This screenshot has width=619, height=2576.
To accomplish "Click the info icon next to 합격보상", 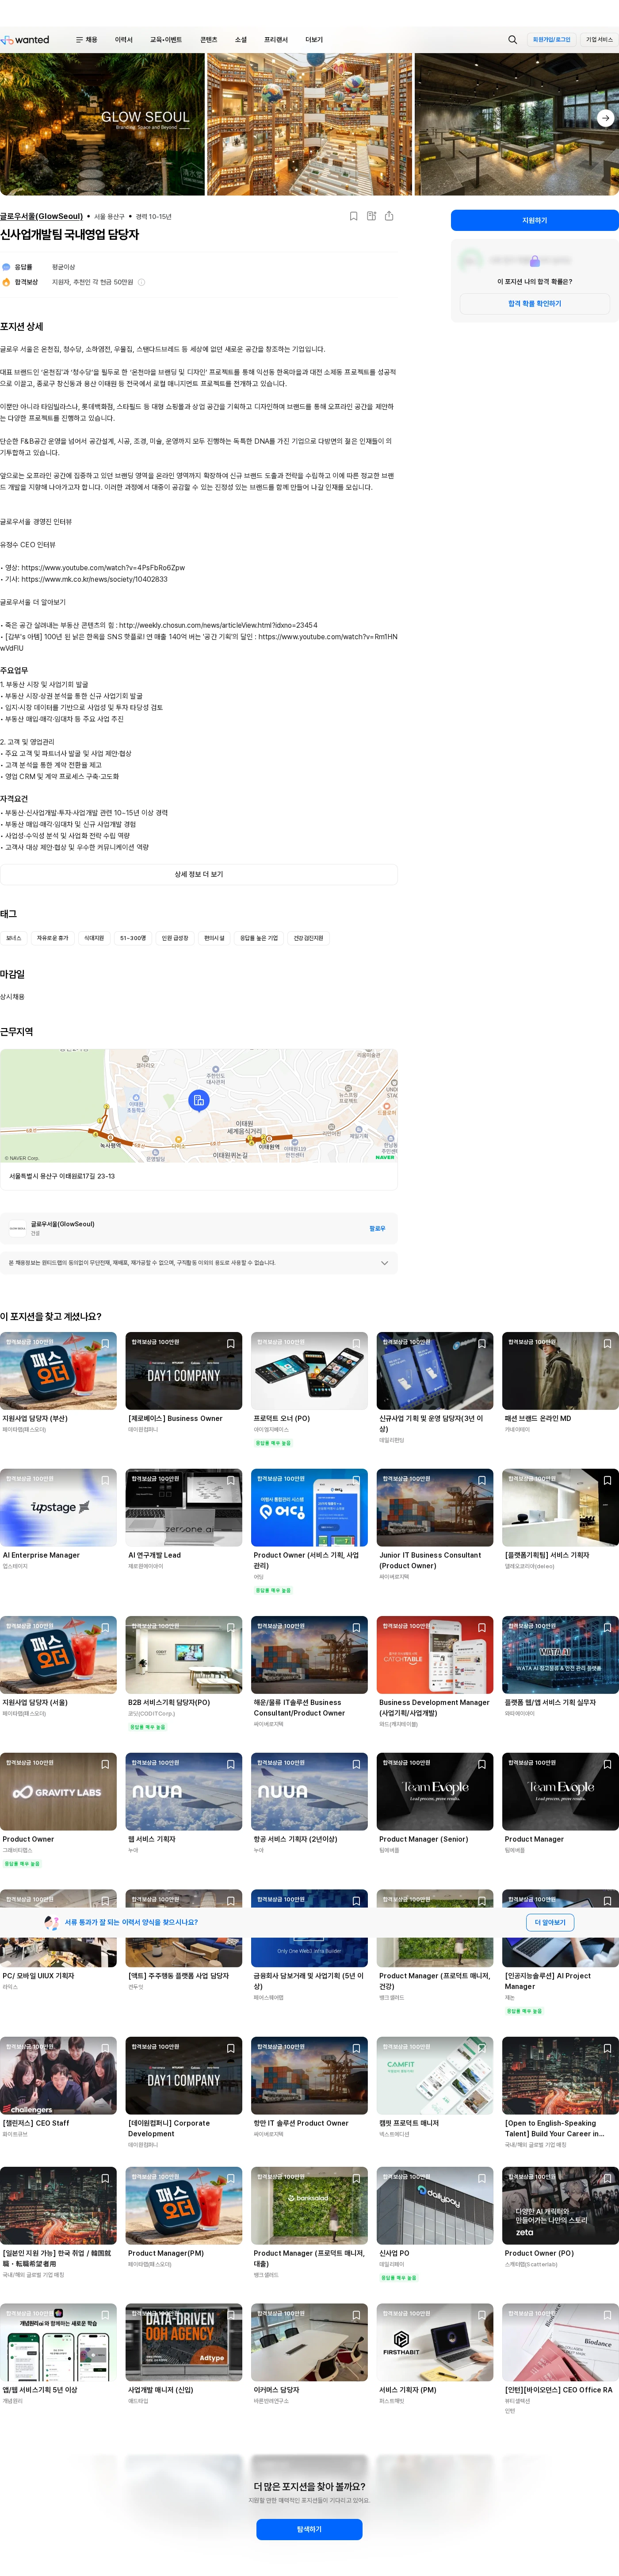I will click(x=141, y=282).
